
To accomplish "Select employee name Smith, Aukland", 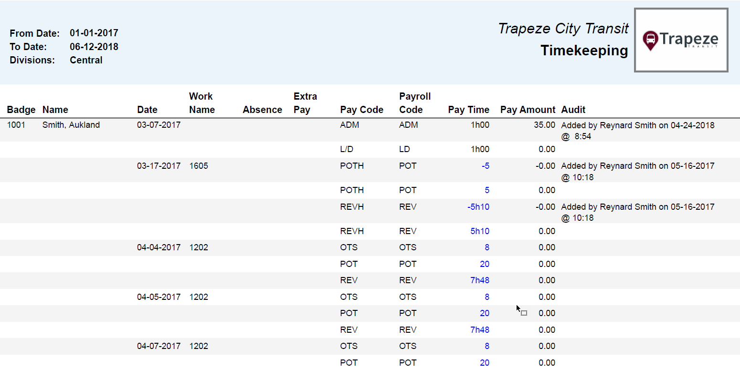I will pos(71,124).
